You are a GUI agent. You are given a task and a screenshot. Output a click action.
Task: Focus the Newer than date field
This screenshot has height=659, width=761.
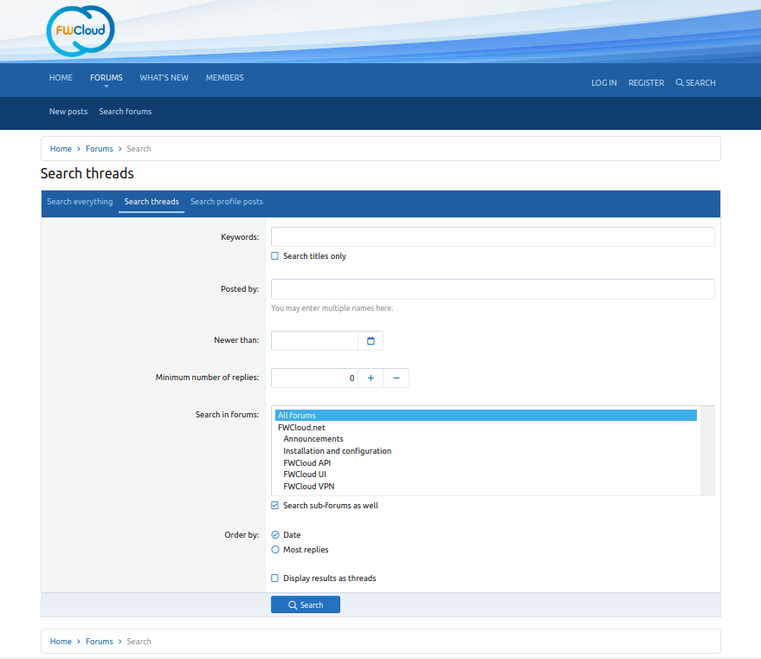314,340
